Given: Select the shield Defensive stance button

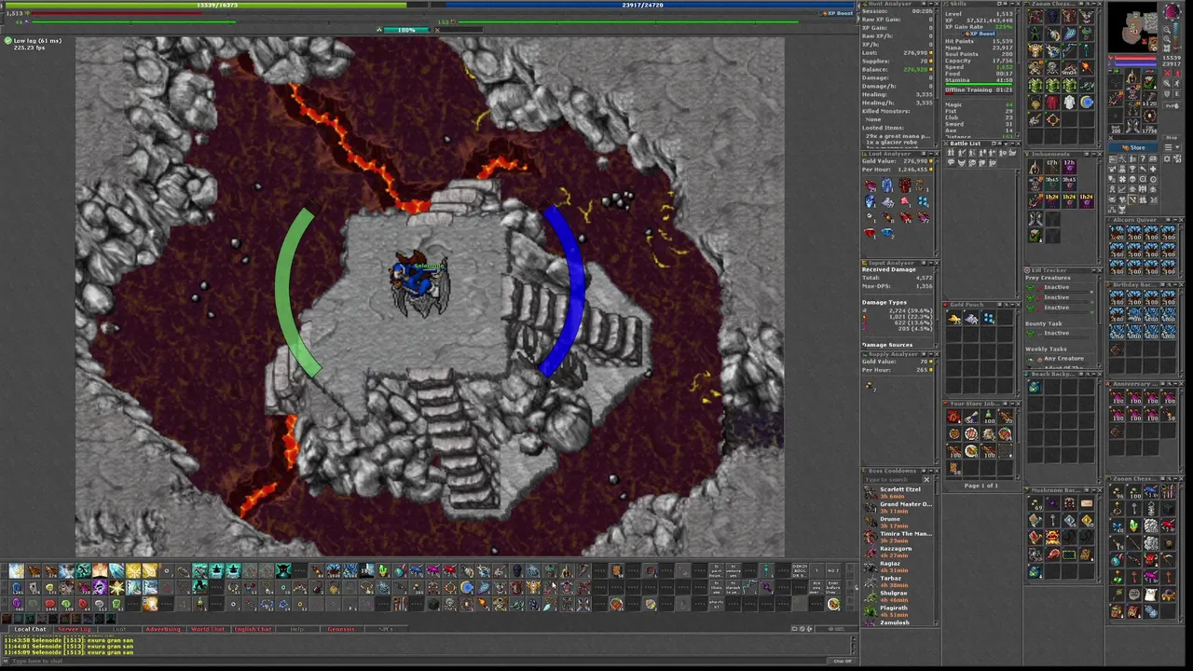Looking at the screenshot, I should 1167,93.
